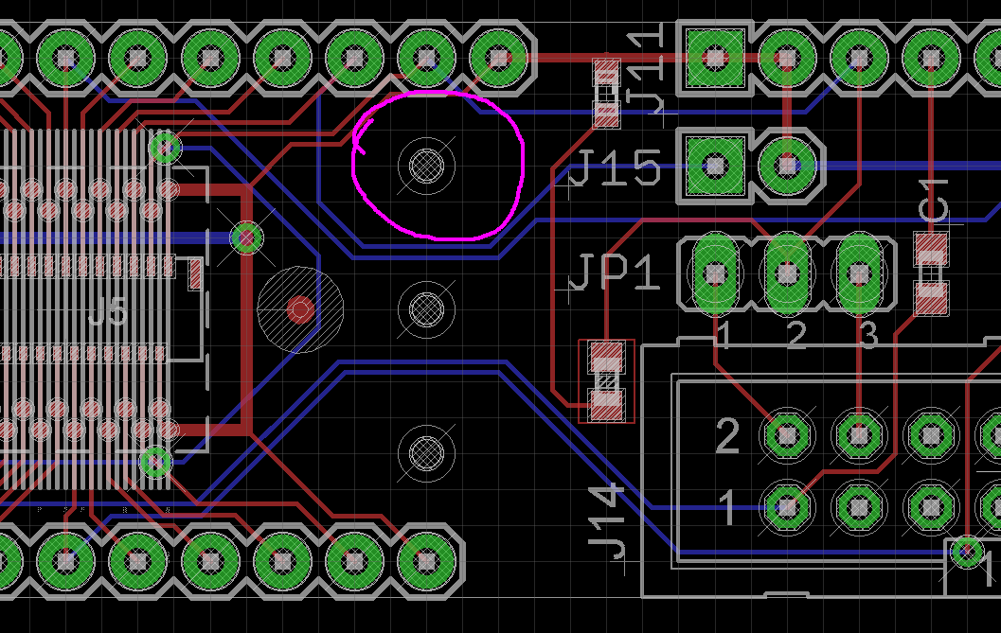Viewport: 1001px width, 633px height.
Task: Select the top pad of capacitor C1
Action: click(930, 249)
